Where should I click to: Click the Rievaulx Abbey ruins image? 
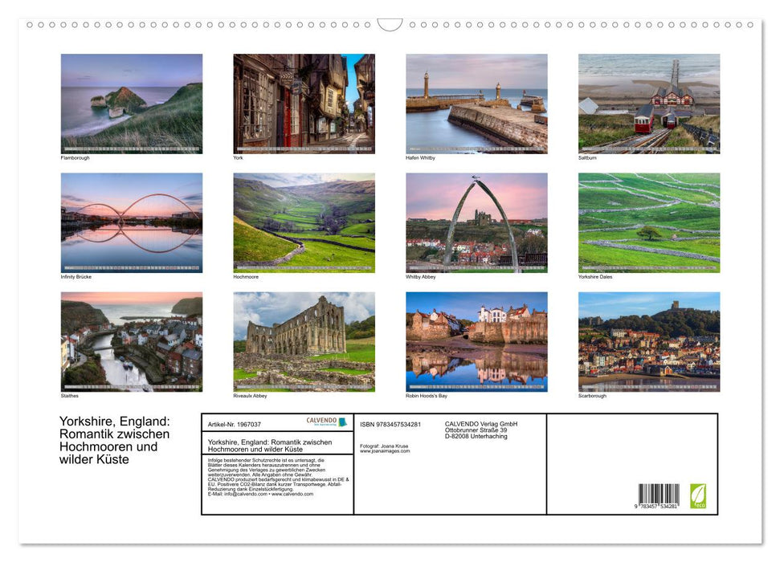tap(303, 340)
